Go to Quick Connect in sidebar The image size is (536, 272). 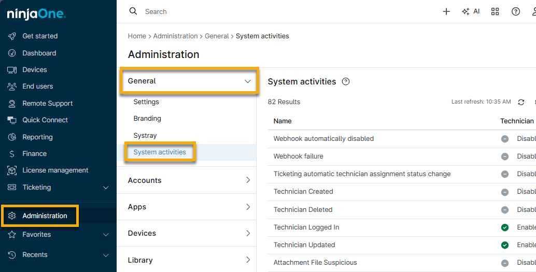point(45,120)
